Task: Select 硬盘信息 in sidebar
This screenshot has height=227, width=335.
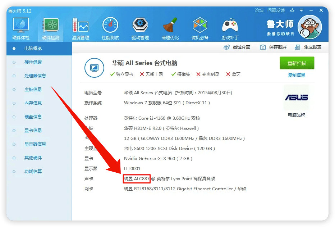Action: point(39,117)
